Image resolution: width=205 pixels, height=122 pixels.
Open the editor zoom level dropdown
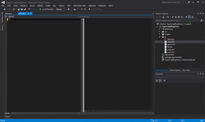(x=12, y=113)
